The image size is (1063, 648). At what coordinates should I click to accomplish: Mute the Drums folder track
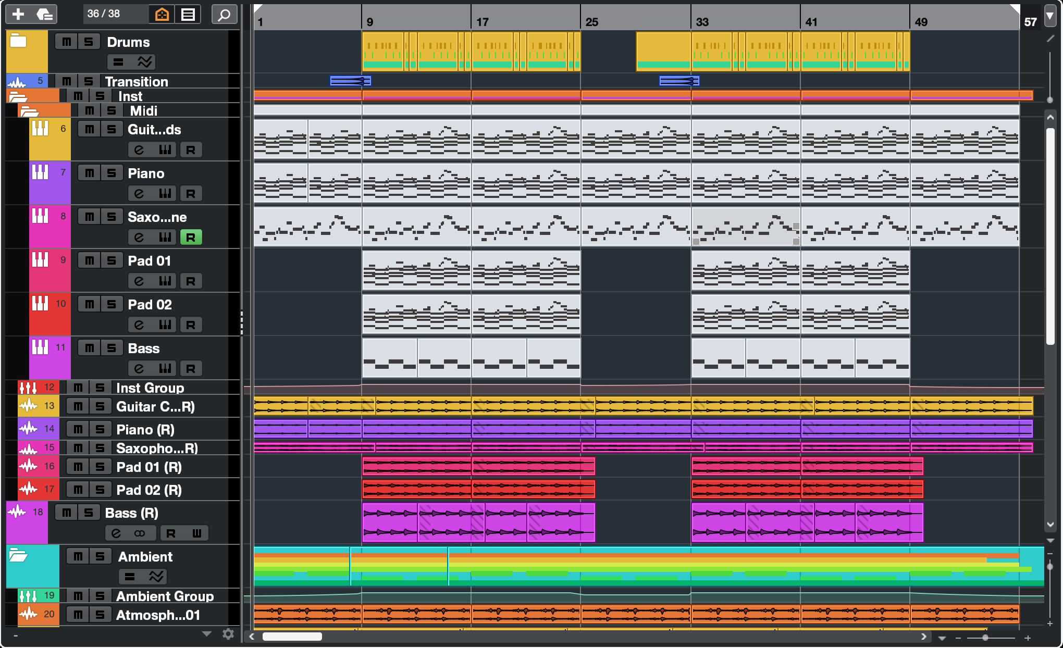(x=67, y=42)
